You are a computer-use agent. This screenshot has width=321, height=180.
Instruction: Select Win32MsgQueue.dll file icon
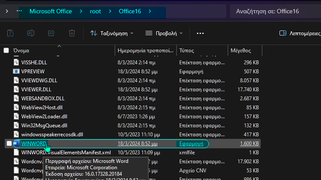[x=16, y=126]
